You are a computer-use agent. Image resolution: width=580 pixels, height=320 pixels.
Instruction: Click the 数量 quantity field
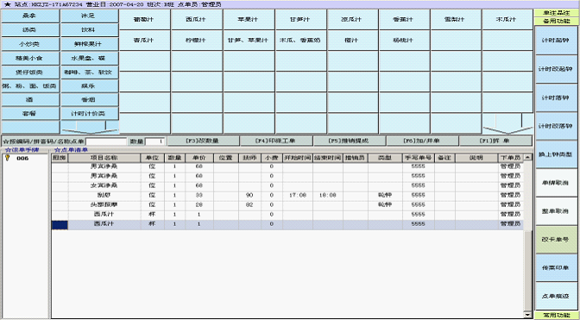(155, 141)
